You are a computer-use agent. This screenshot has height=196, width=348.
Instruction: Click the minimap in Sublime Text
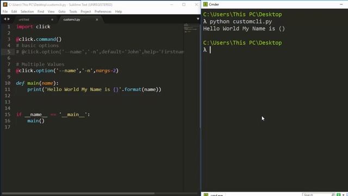(191, 28)
